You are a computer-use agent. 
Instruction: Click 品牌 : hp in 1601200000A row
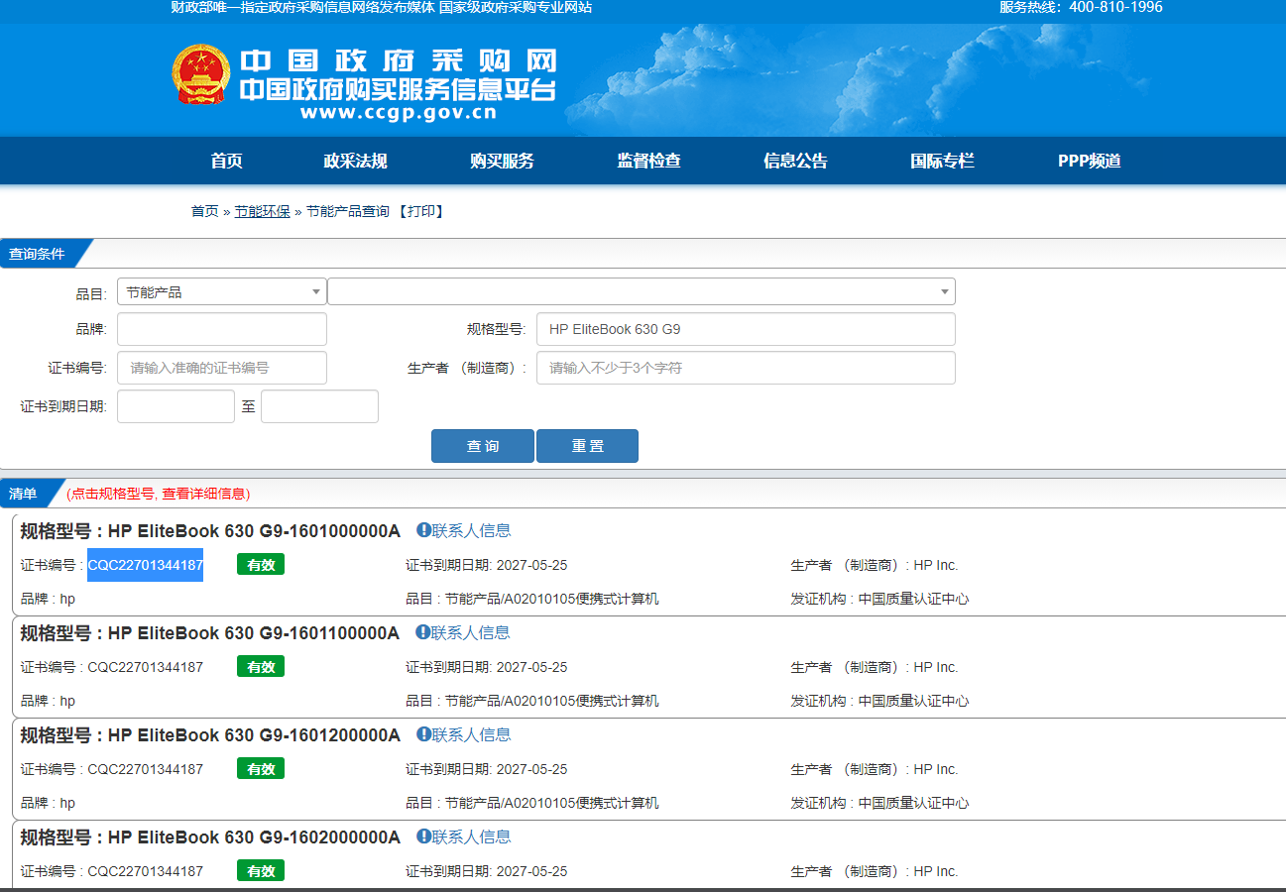[48, 803]
